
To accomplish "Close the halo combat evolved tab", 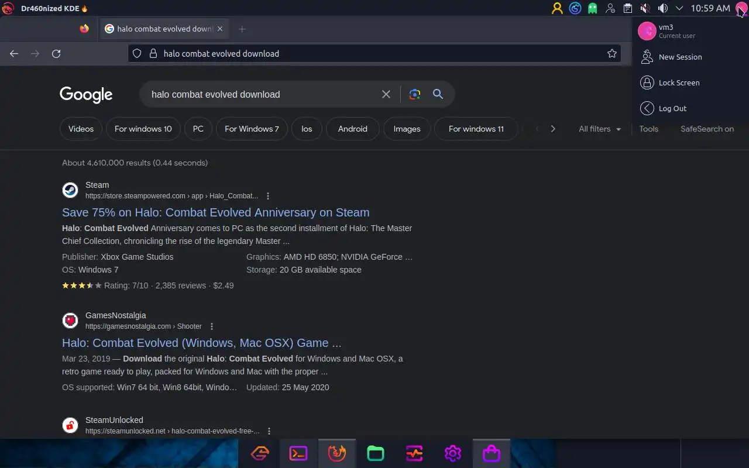I will pos(220,29).
